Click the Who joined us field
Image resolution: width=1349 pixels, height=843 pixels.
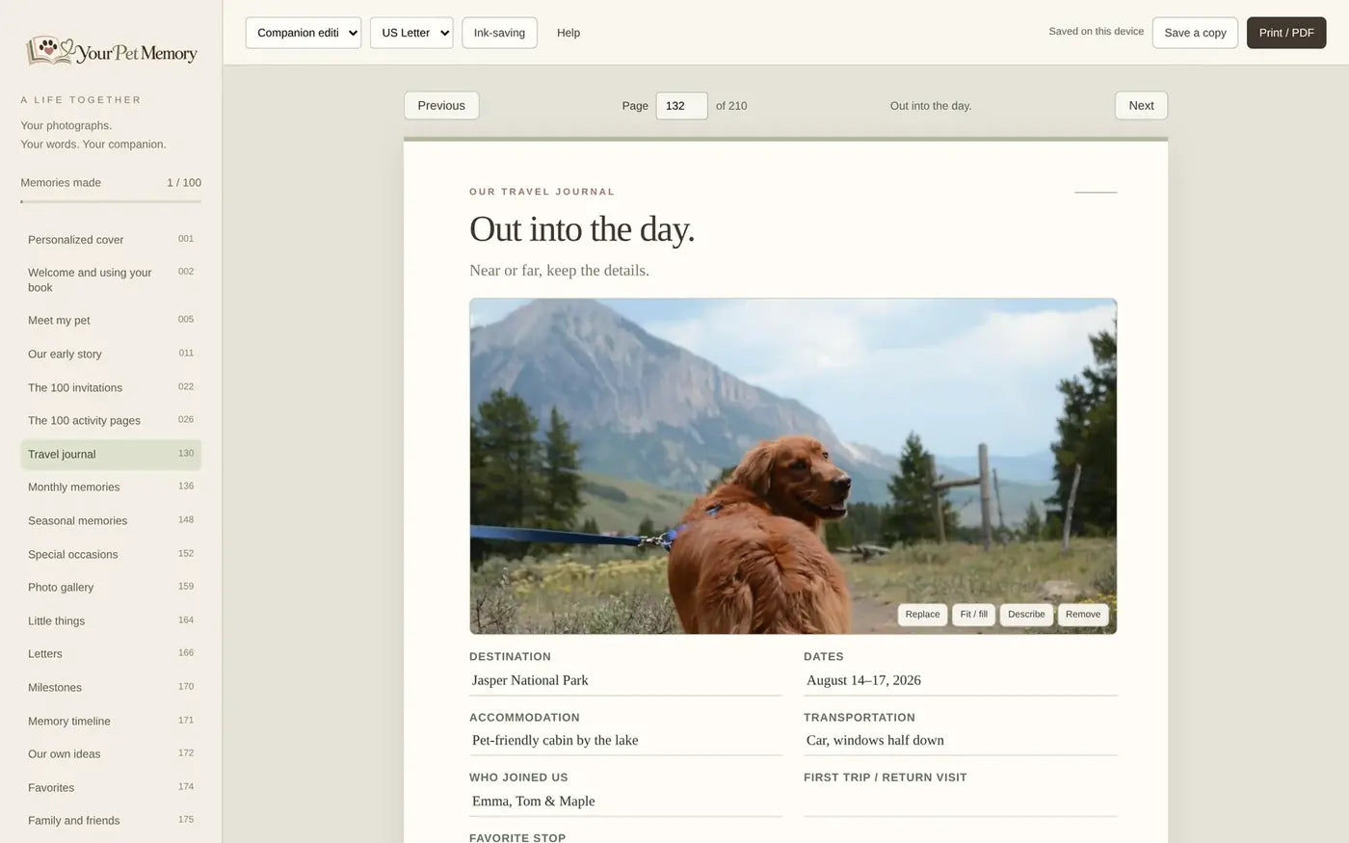(x=625, y=802)
